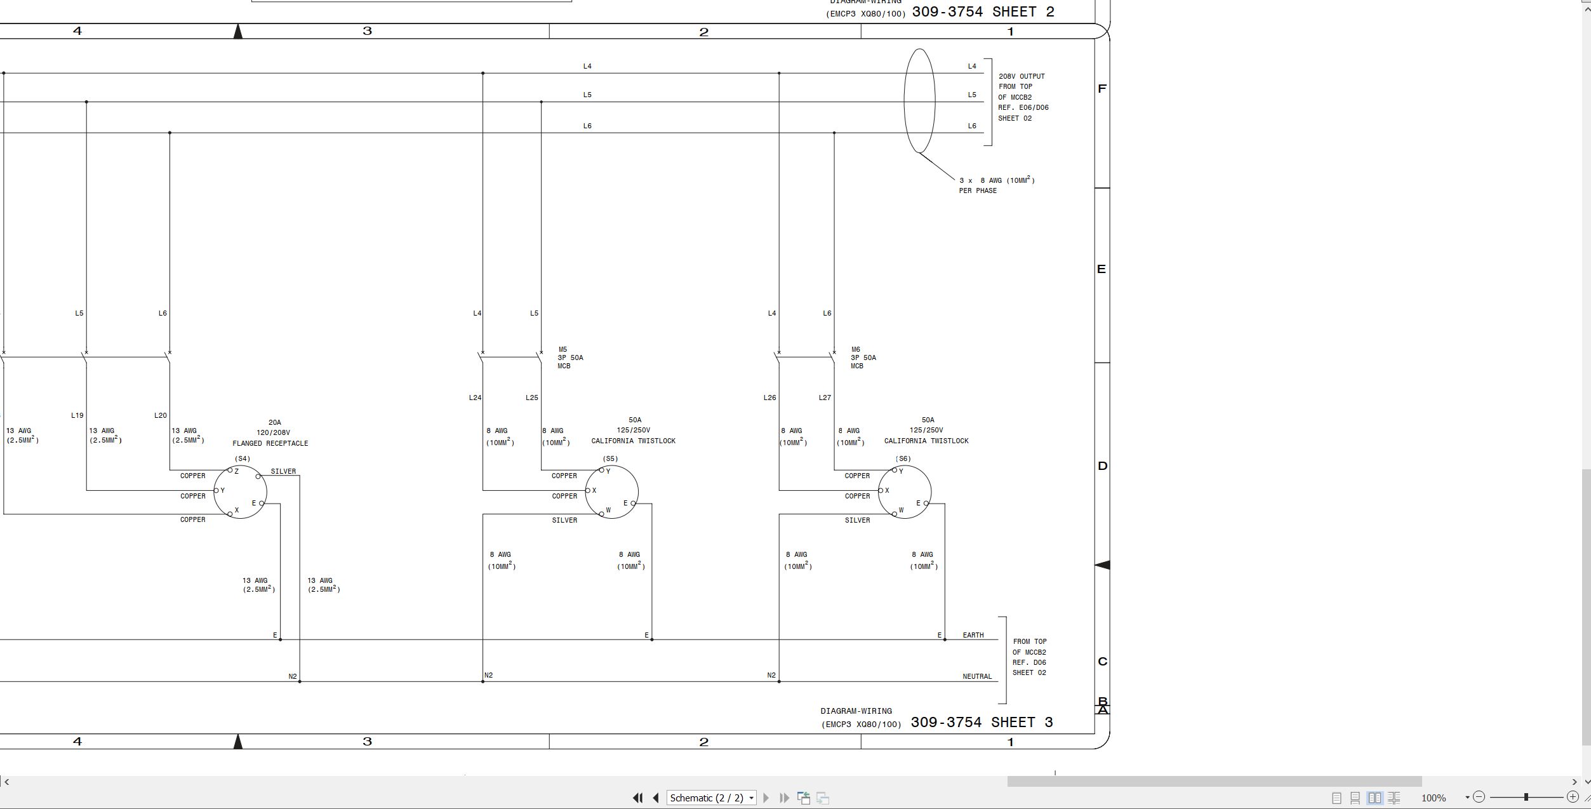Image resolution: width=1591 pixels, height=809 pixels.
Task: Click the 'REF. D06' reference text
Action: tap(1029, 662)
